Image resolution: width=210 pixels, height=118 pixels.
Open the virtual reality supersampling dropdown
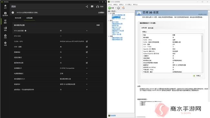coord(87,90)
